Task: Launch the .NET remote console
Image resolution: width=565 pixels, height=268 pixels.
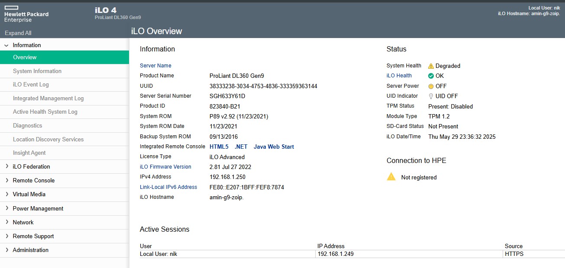Action: tap(241, 147)
